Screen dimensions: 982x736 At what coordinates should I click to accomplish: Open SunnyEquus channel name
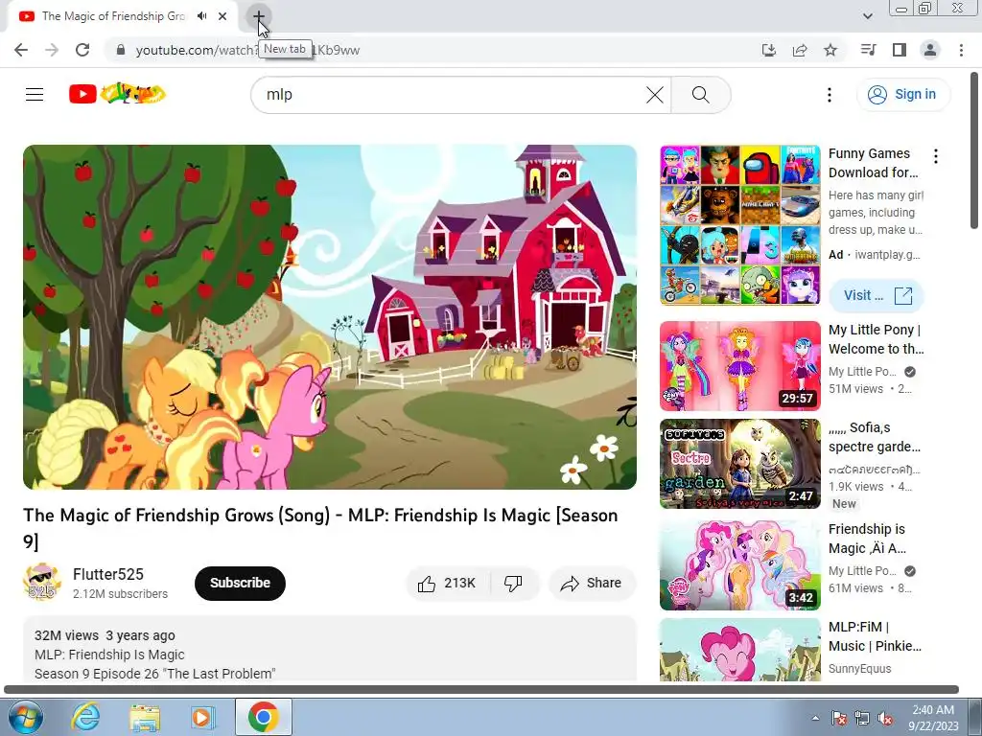pyautogui.click(x=859, y=668)
